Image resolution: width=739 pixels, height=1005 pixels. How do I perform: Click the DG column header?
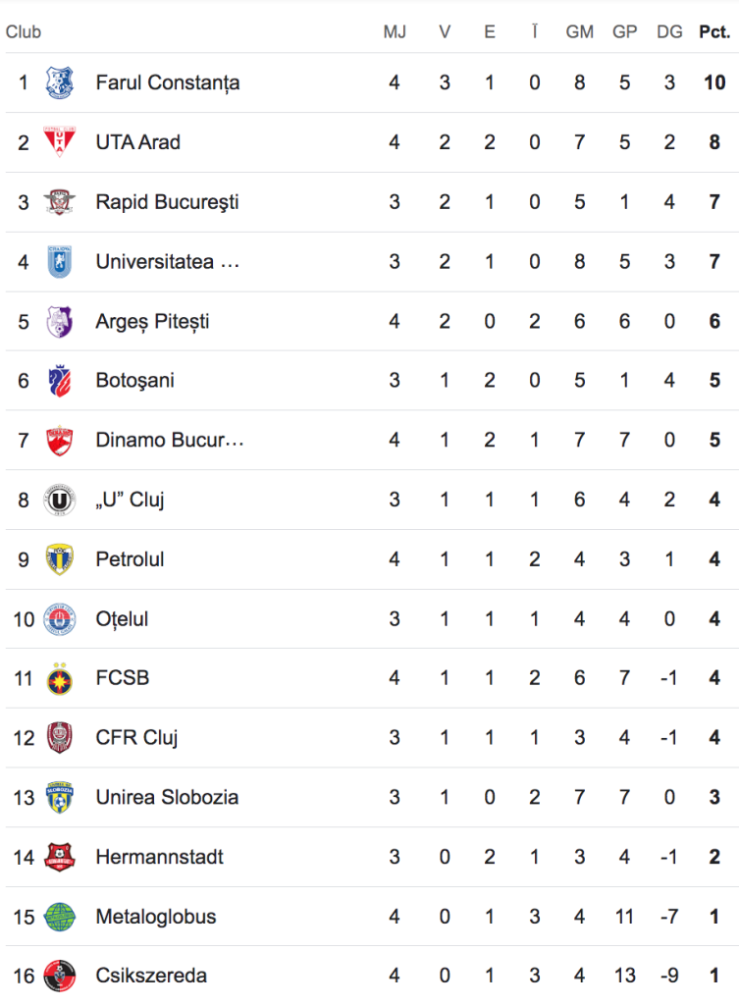[669, 31]
